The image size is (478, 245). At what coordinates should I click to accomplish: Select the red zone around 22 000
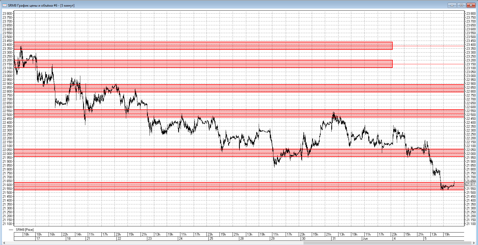click(x=239, y=153)
